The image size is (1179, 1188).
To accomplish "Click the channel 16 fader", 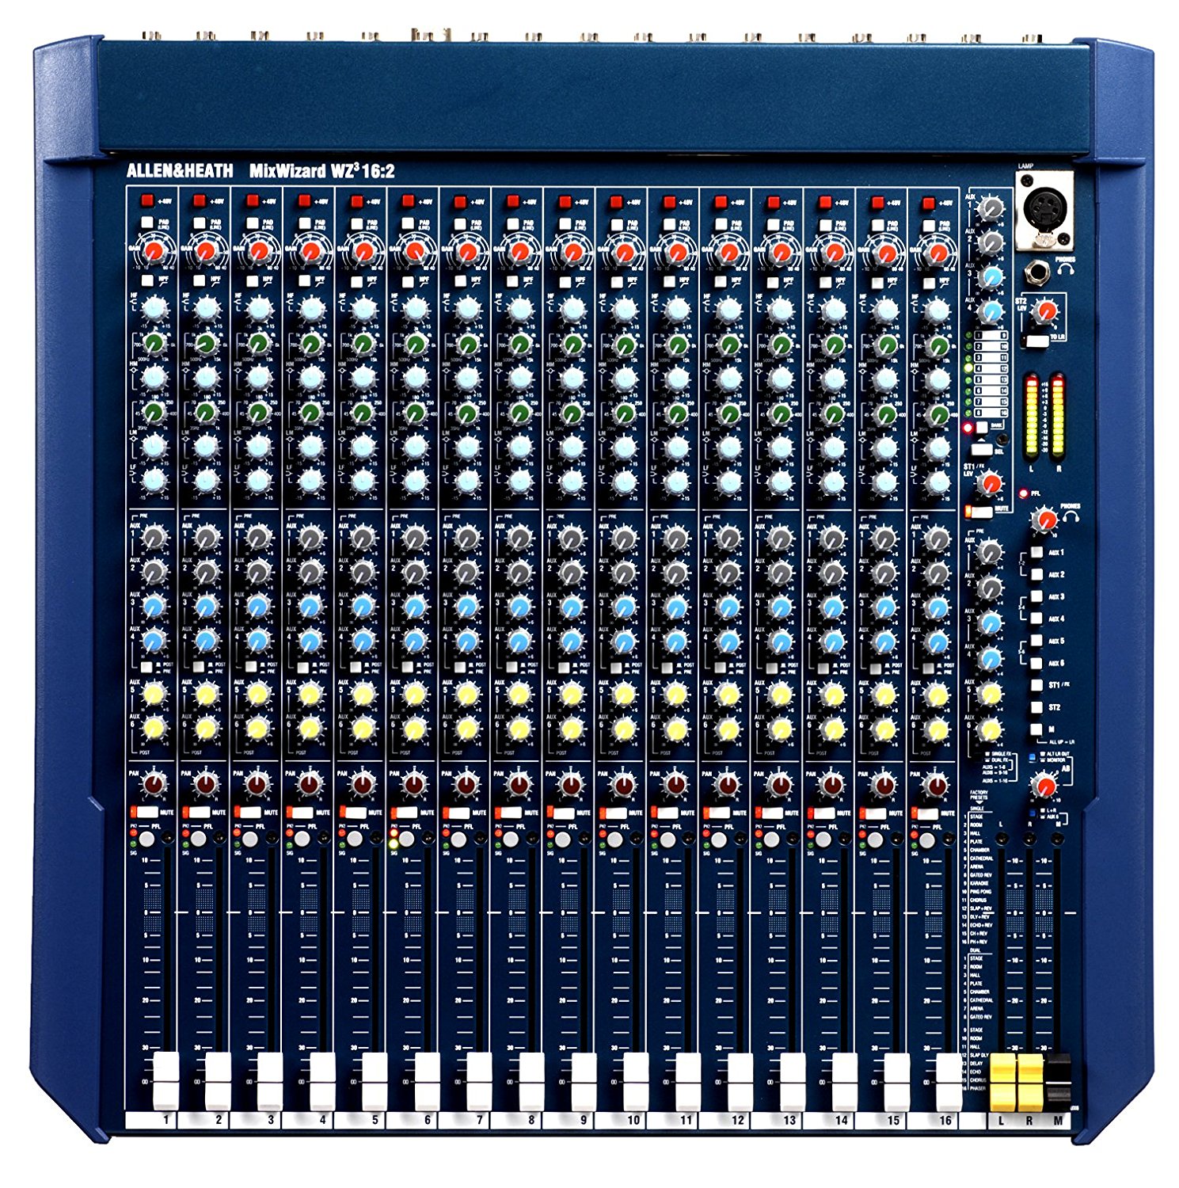I will (948, 1081).
